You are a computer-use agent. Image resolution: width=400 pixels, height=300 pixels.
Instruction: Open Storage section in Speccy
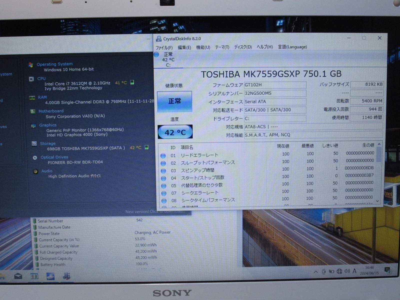(x=48, y=143)
